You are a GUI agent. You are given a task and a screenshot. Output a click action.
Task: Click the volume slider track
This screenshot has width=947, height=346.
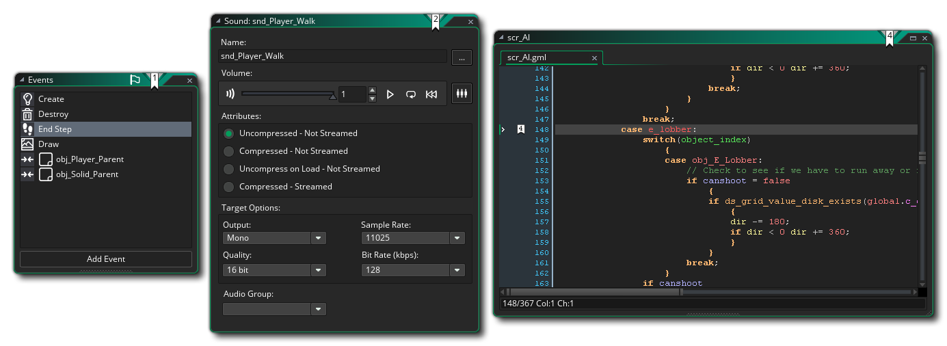click(287, 94)
